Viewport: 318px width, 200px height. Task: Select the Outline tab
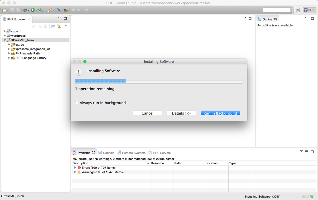(x=267, y=19)
